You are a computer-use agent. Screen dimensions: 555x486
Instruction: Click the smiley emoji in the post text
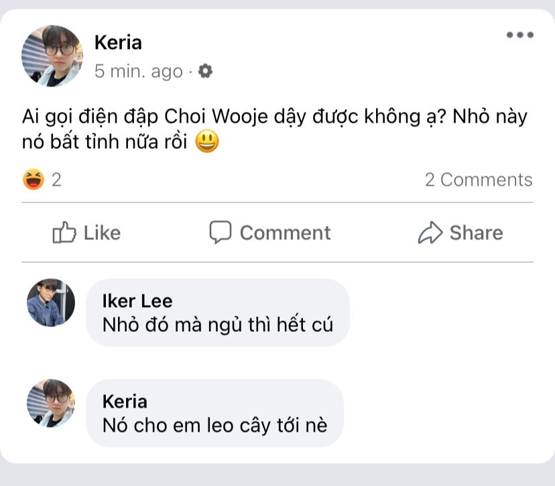point(208,143)
